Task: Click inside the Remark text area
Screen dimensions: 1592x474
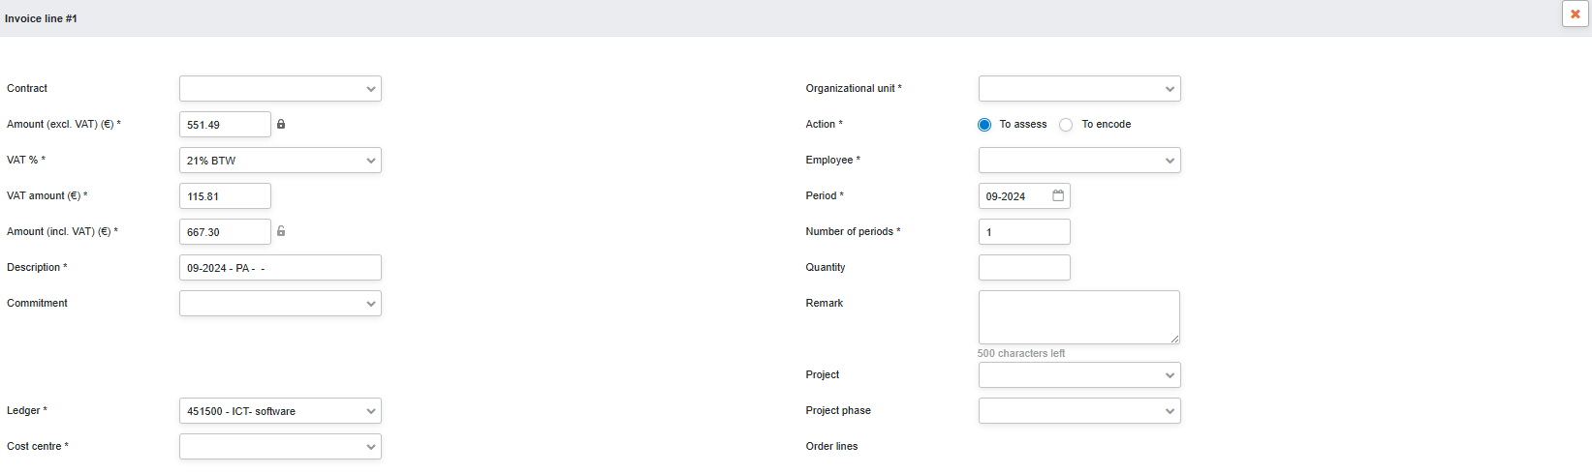Action: (1079, 317)
